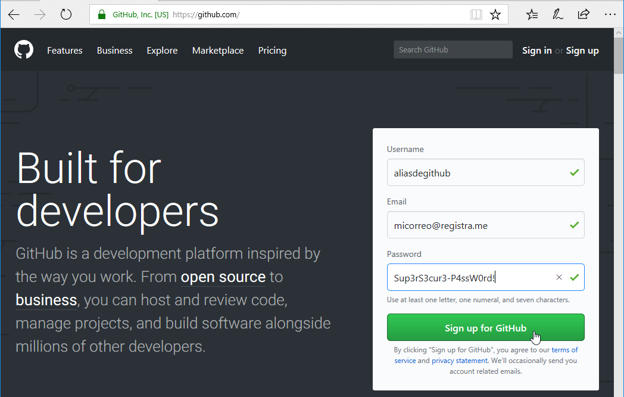Open the privacy statement link

[460, 361]
